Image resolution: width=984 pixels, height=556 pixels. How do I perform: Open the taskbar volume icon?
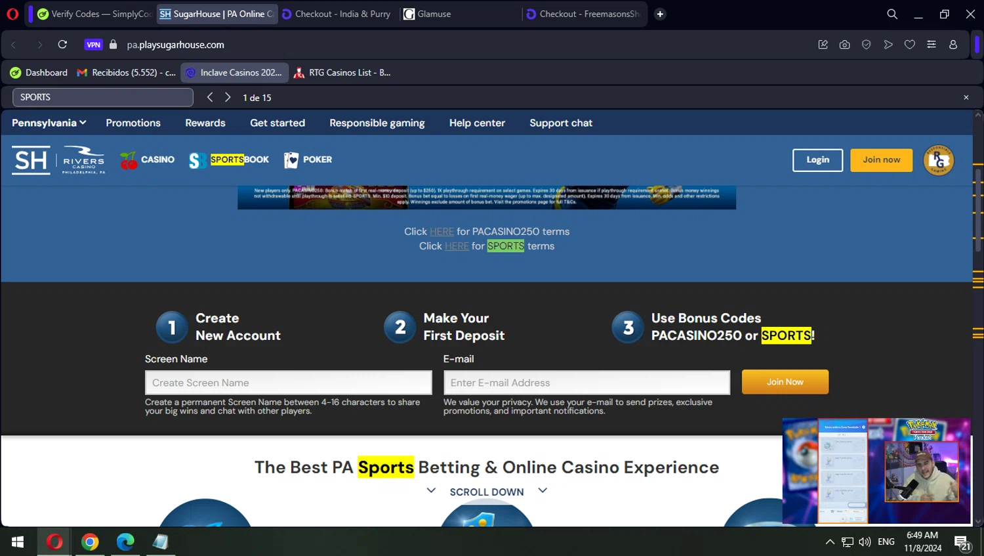tap(865, 542)
